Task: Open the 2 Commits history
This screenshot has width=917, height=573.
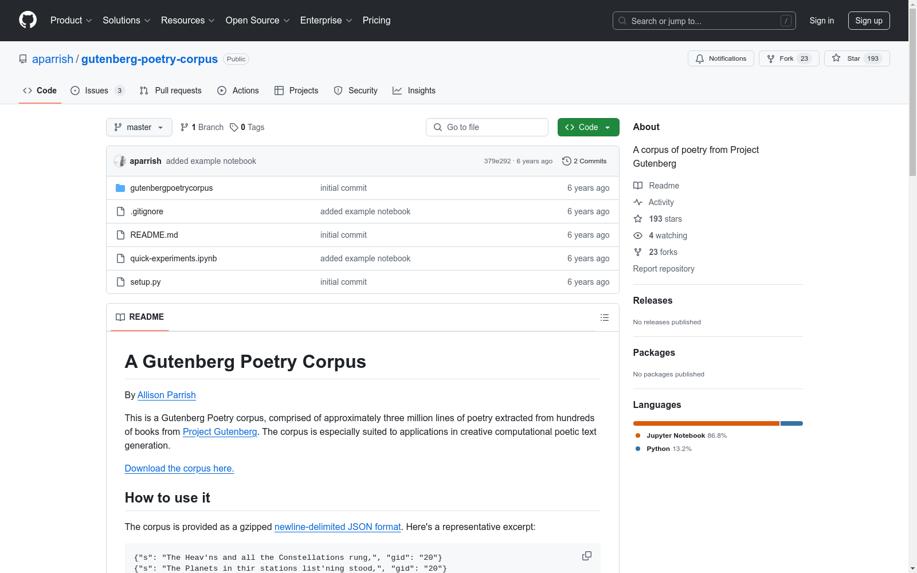Action: click(585, 161)
